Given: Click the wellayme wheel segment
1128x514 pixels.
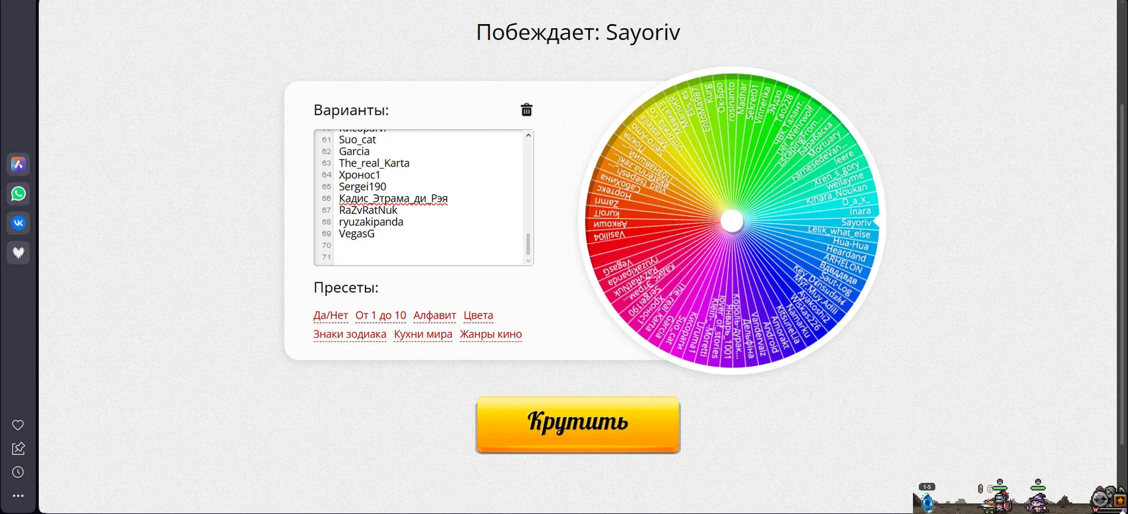Looking at the screenshot, I should [x=844, y=181].
